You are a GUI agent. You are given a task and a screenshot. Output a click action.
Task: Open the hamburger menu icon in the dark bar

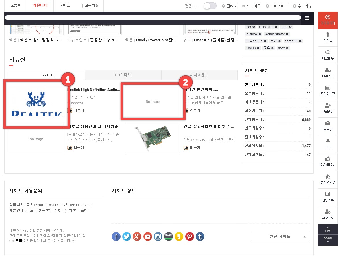pos(307,18)
